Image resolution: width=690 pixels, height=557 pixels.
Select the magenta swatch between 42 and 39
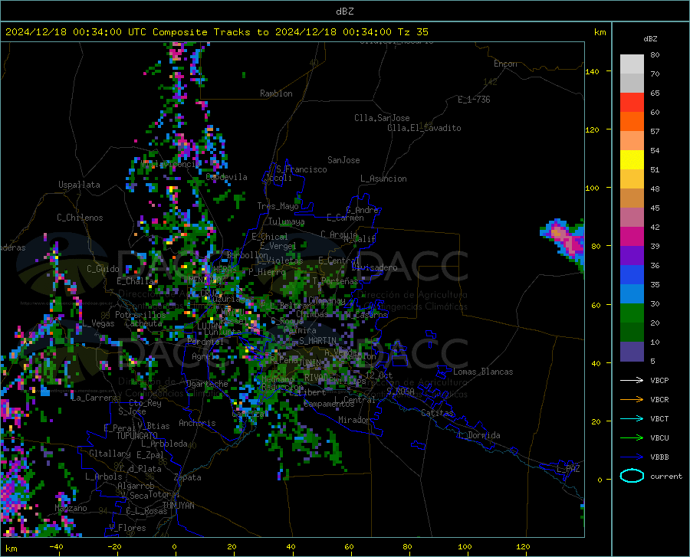[x=632, y=237]
